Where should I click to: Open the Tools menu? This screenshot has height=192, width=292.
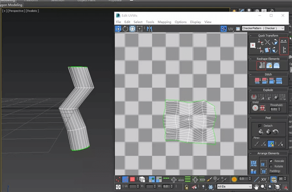pos(150,22)
